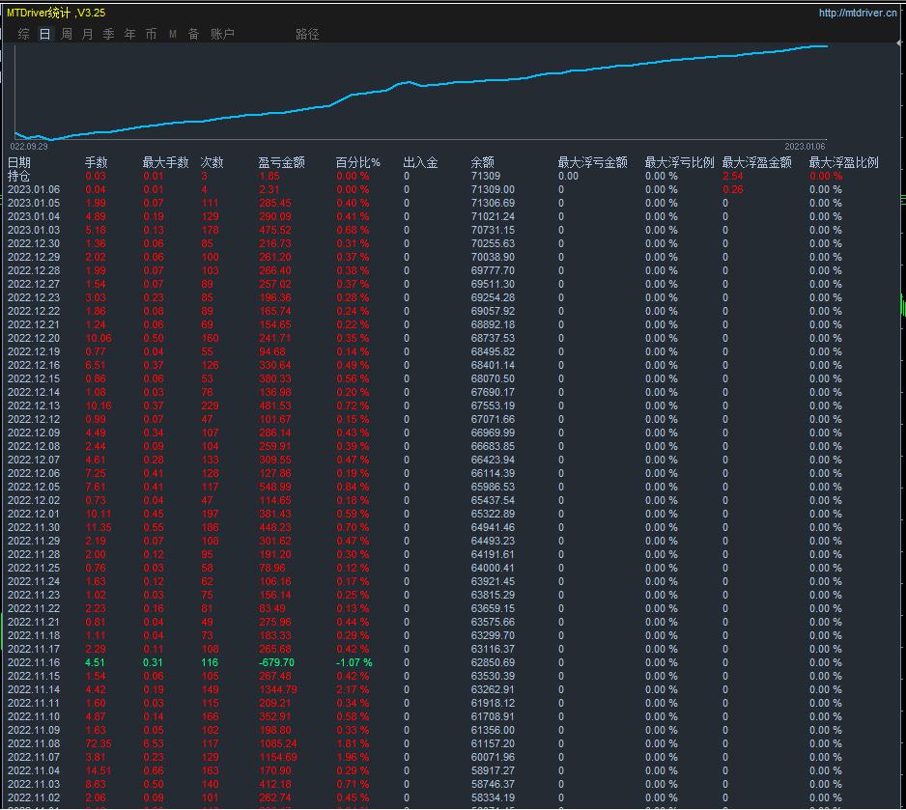Click the 0.84 % percentage cell
Viewport: 906px width, 810px height.
(353, 487)
